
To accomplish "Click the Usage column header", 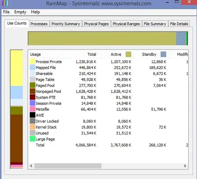I will [35, 54].
